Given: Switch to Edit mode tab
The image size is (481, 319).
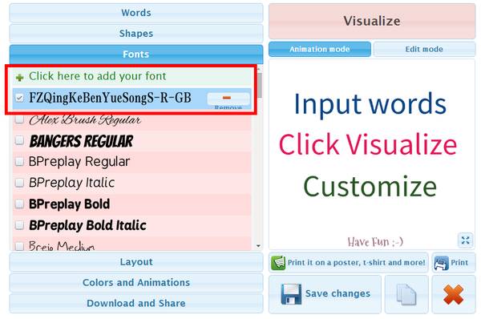Looking at the screenshot, I should pos(424,49).
